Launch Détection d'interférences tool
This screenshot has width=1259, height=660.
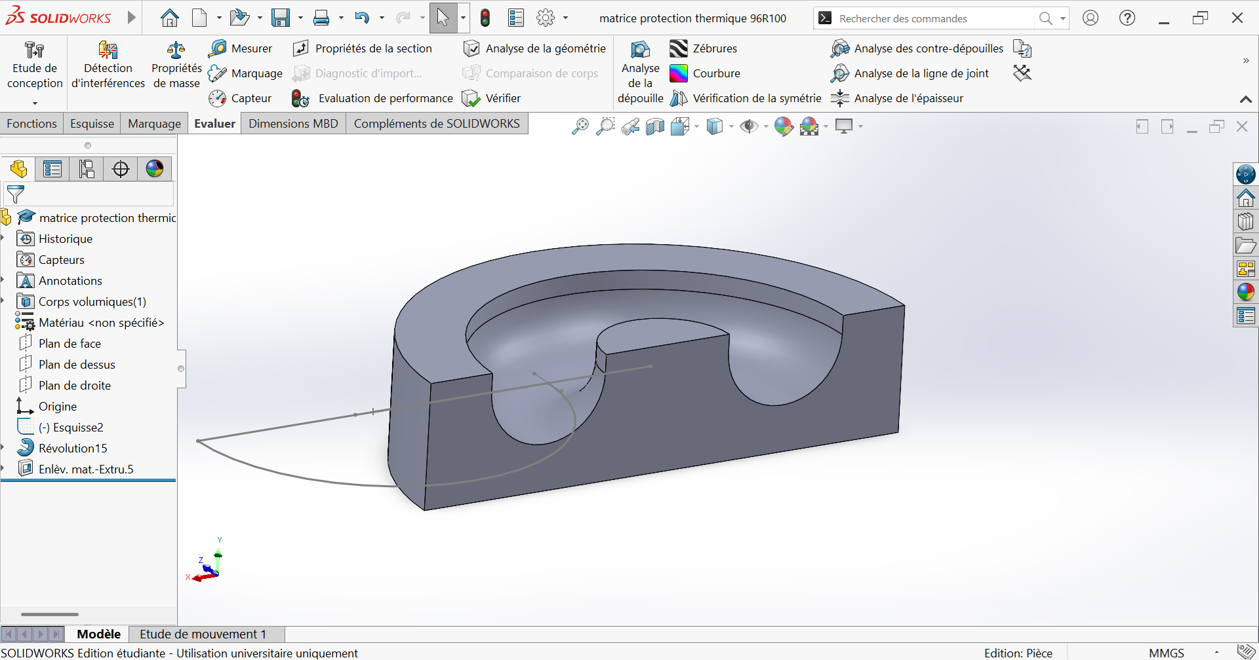coord(108,51)
